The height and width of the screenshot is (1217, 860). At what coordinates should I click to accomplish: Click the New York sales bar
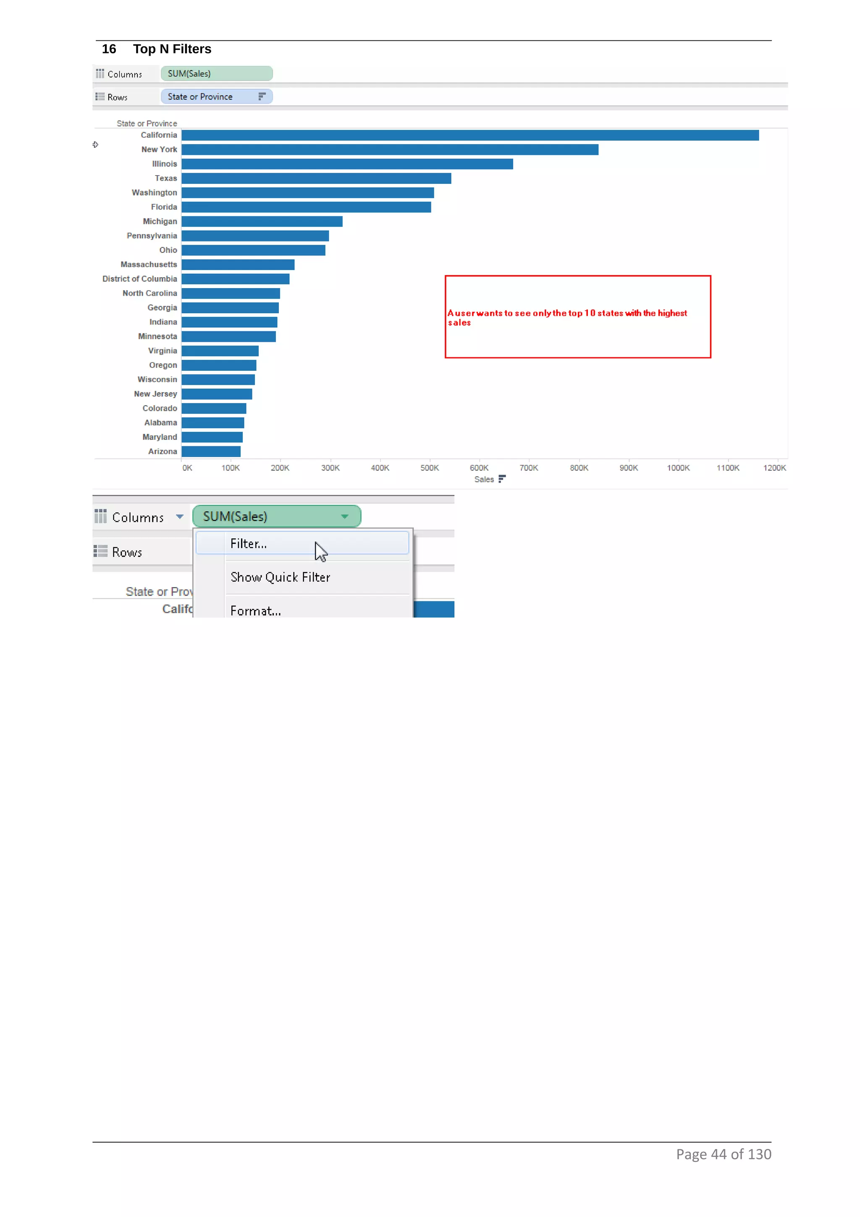(x=389, y=150)
